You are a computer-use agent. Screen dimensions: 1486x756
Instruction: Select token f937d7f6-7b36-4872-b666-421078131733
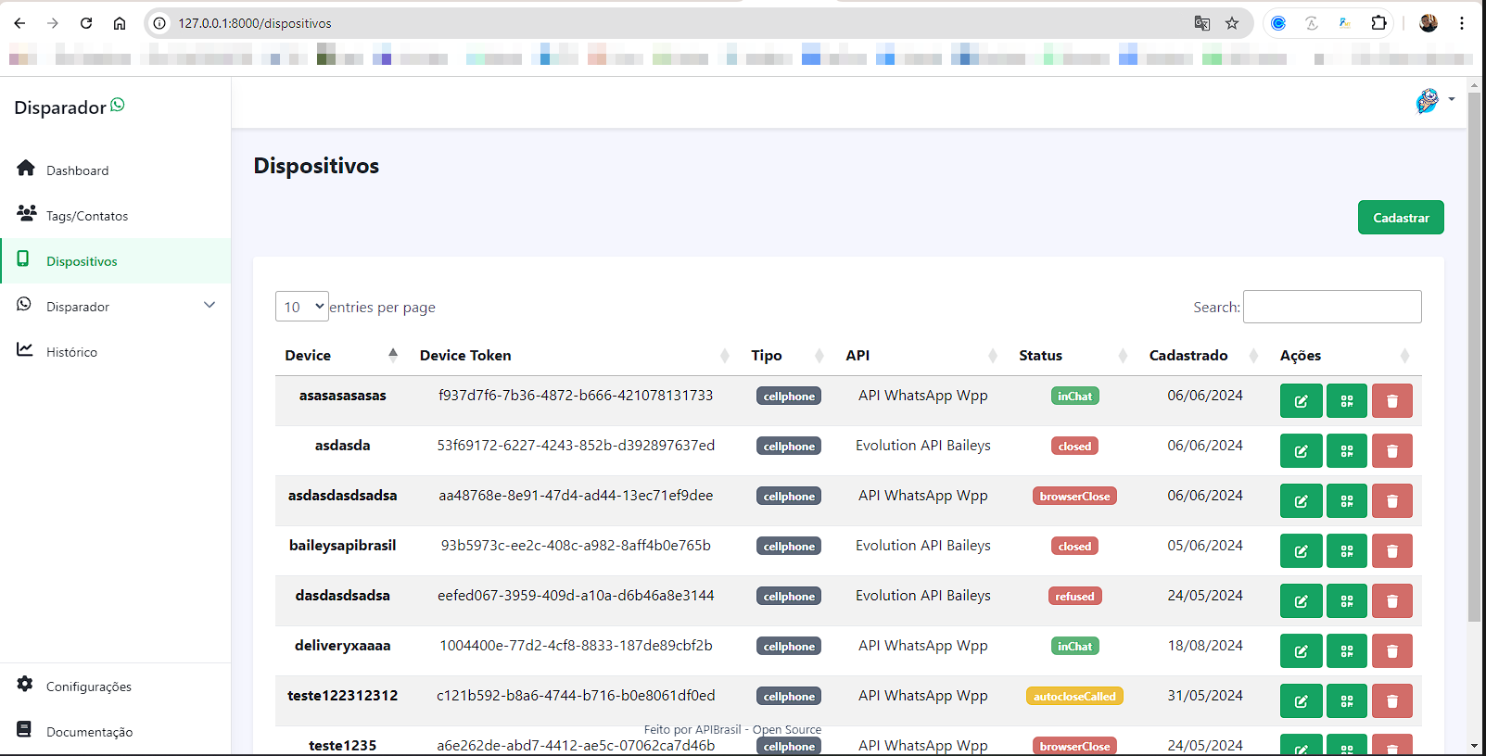(576, 395)
